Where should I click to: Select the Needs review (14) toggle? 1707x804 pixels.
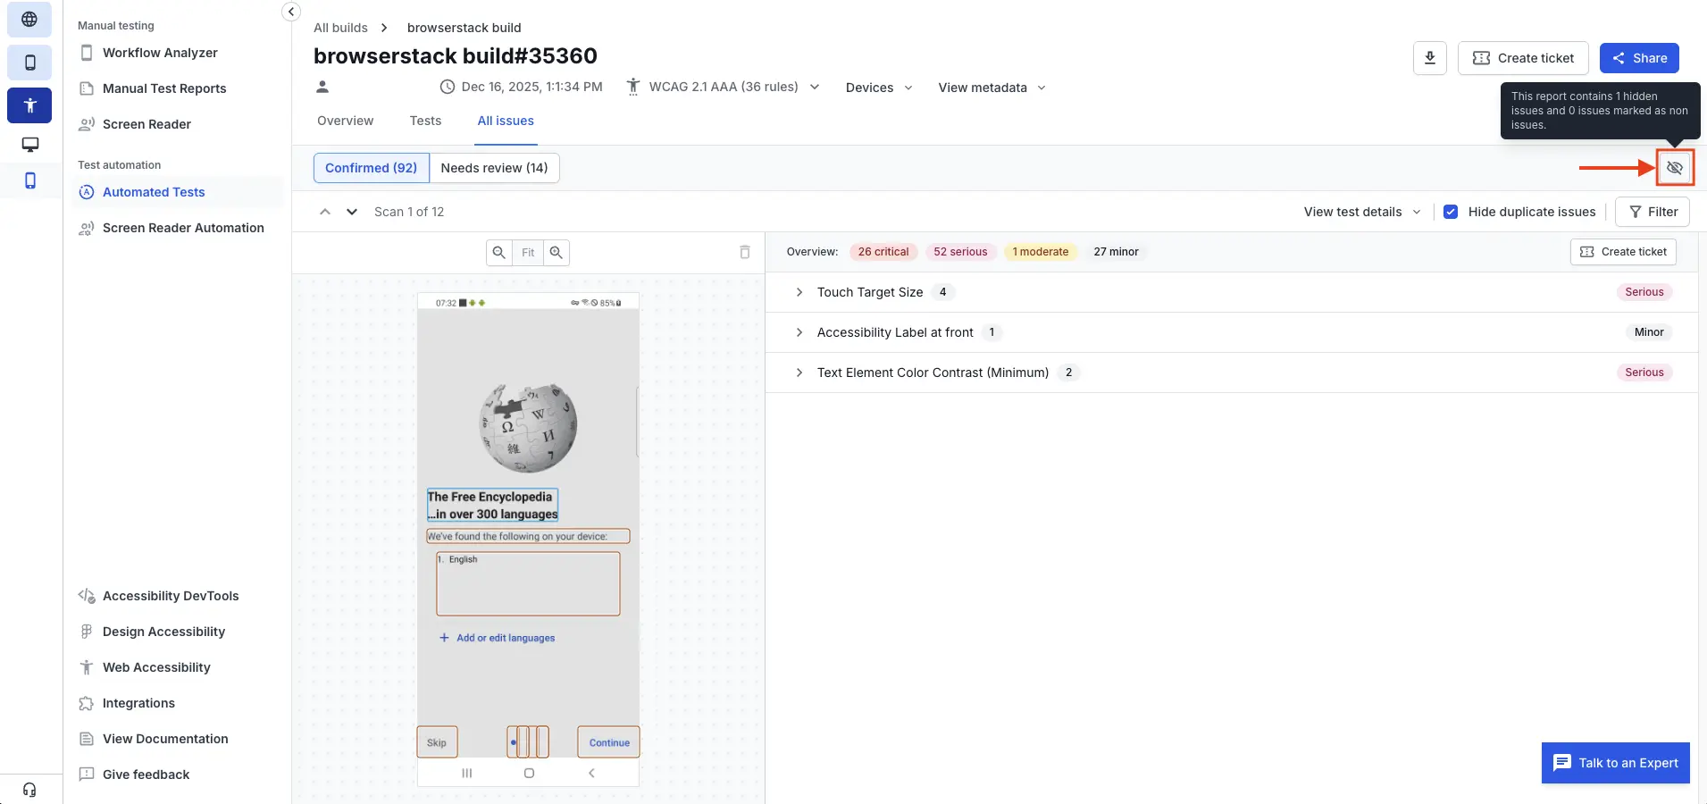coord(494,168)
